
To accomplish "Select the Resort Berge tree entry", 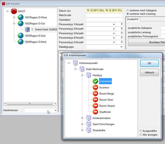I will click(107, 93).
